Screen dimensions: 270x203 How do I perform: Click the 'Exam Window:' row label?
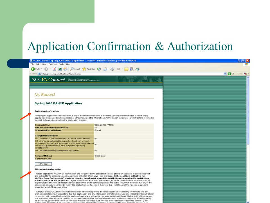(x=42, y=125)
